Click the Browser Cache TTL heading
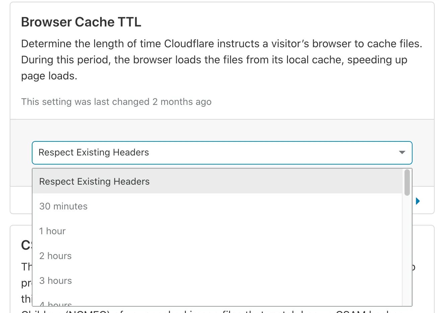This screenshot has height=313, width=442. click(81, 22)
